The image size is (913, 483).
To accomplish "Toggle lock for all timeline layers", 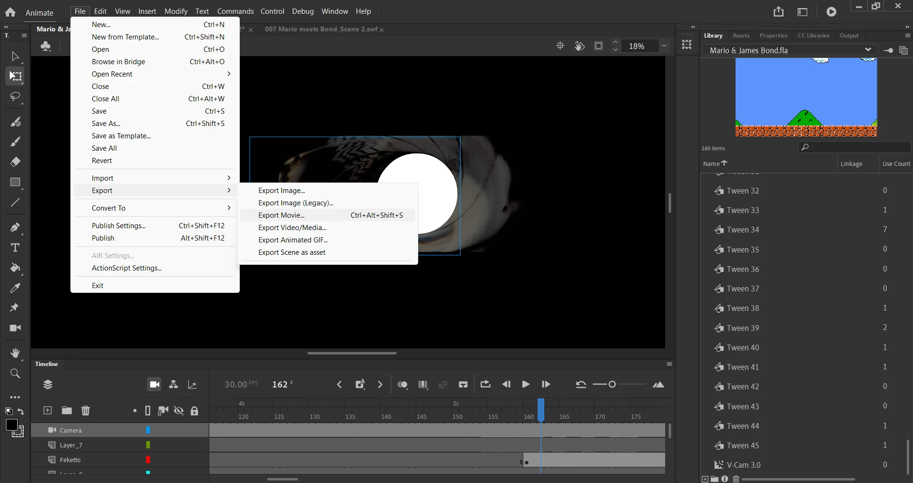I will coord(194,411).
